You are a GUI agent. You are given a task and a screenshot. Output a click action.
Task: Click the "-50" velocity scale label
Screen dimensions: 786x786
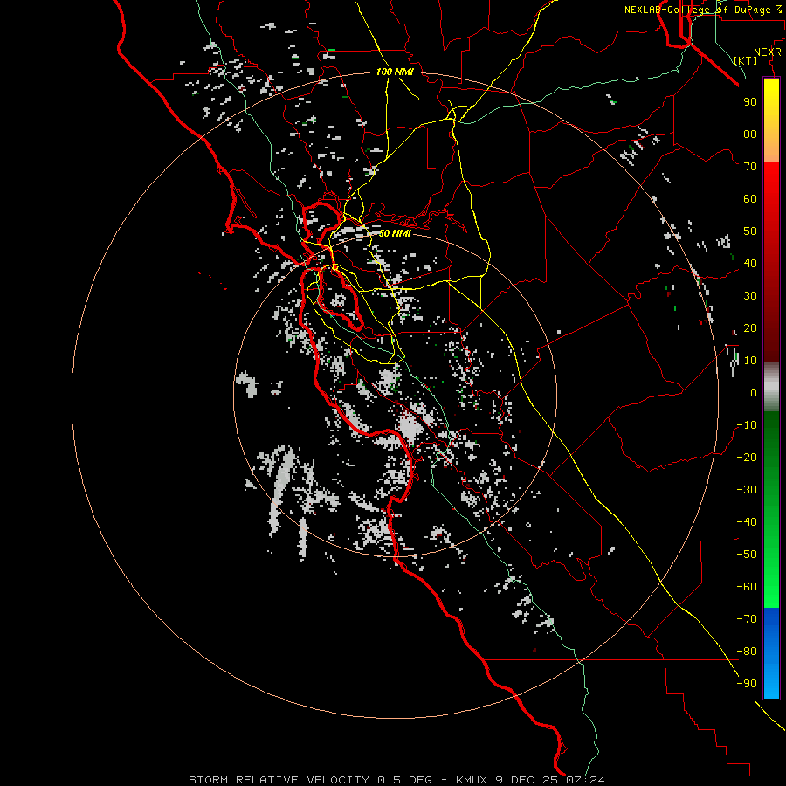[x=747, y=555]
